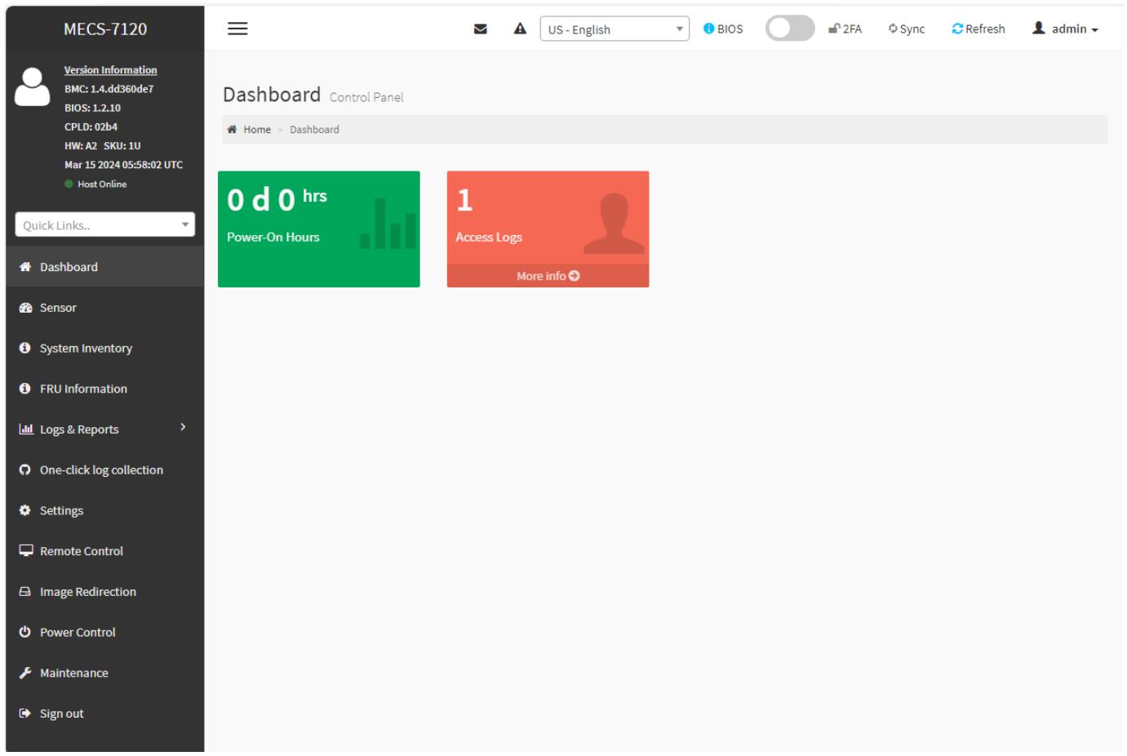Viewport: 1127px width, 756px height.
Task: Click the Home breadcrumb icon
Action: click(232, 129)
